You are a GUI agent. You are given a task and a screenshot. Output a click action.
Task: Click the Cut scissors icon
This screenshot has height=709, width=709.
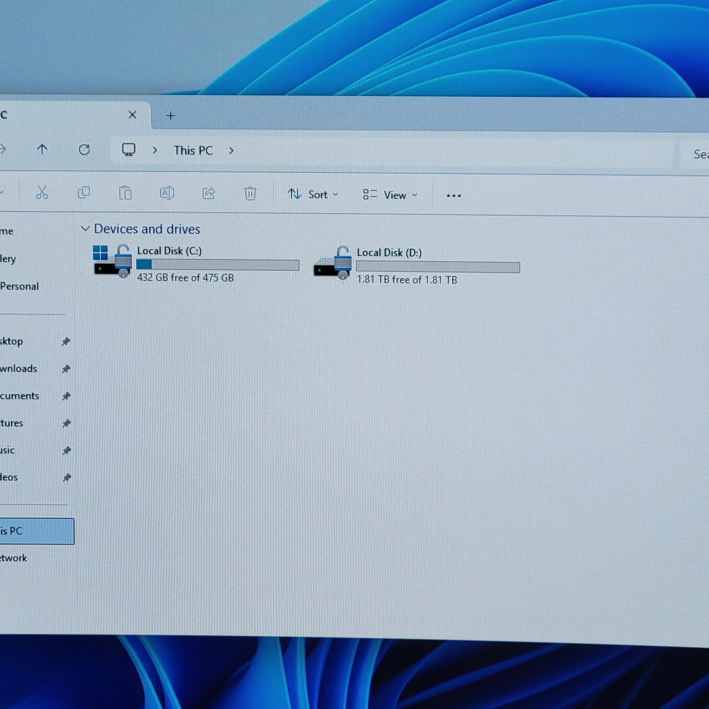42,192
